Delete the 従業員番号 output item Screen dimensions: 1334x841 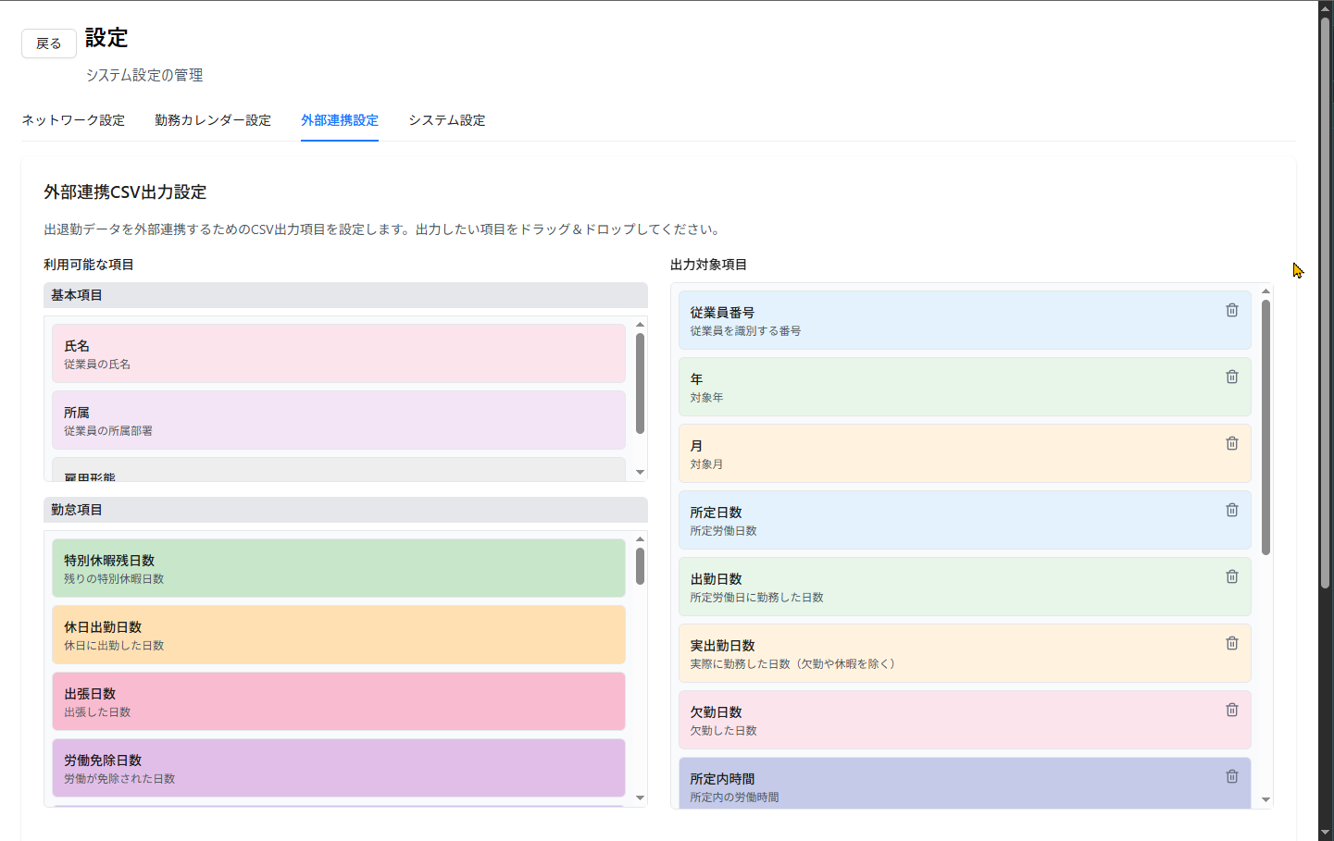pos(1231,310)
